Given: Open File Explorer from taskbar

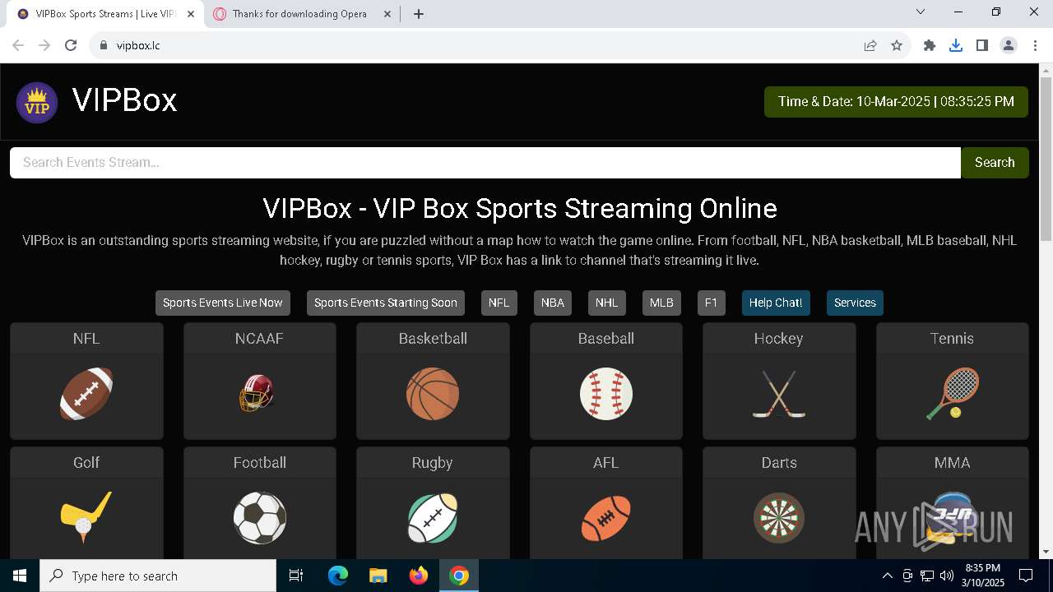Looking at the screenshot, I should [x=378, y=576].
